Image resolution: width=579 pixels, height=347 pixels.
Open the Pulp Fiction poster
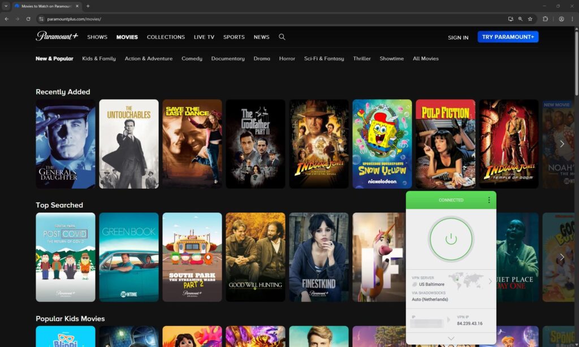[446, 144]
